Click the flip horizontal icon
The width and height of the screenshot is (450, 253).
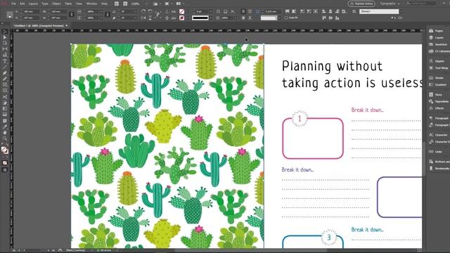(x=143, y=18)
